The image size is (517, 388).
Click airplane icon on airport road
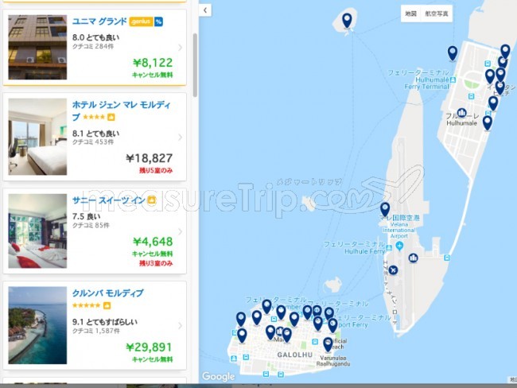(x=393, y=270)
